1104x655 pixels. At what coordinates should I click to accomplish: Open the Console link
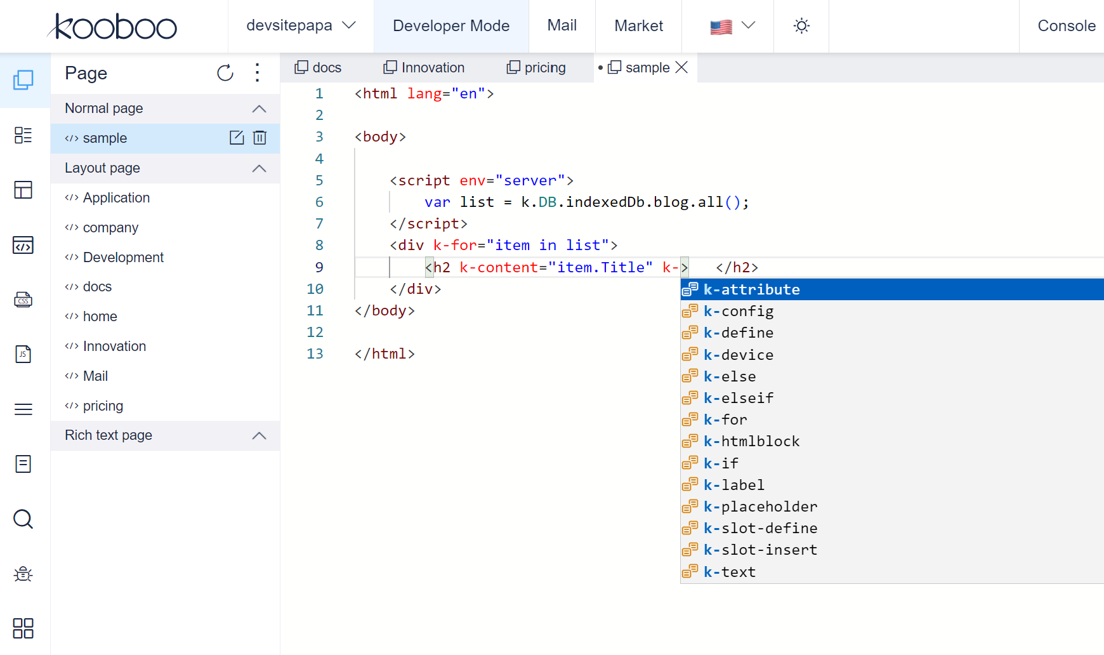1066,26
